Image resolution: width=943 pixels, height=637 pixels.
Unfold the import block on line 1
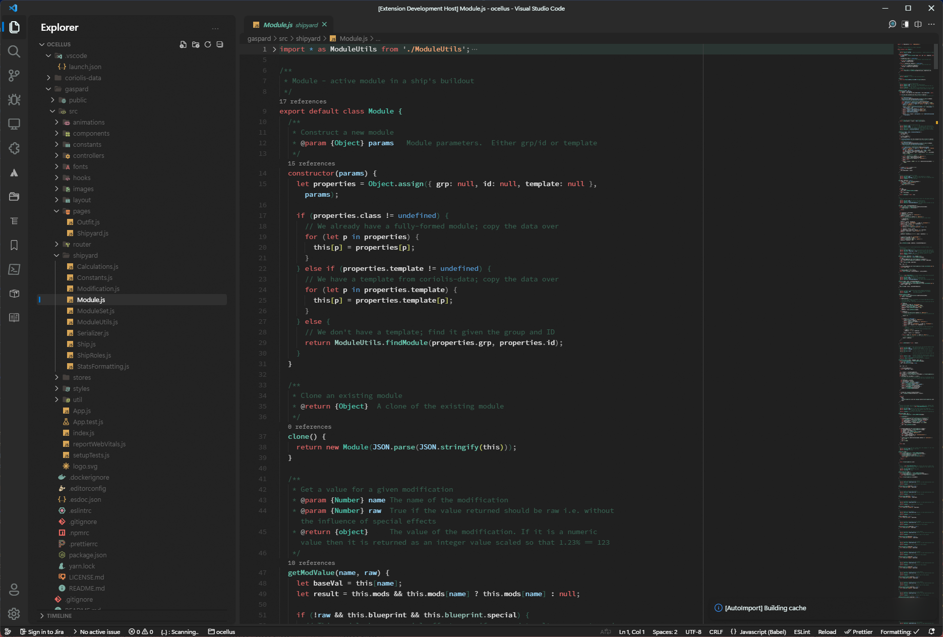pos(274,49)
